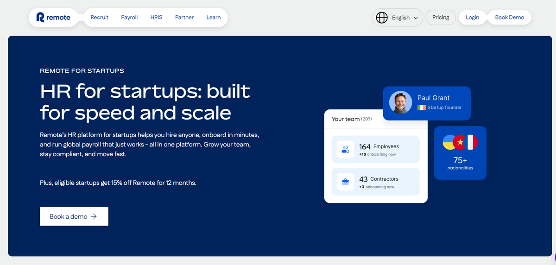Image resolution: width=556 pixels, height=265 pixels.
Task: Select the French flag circle
Action: (472, 143)
